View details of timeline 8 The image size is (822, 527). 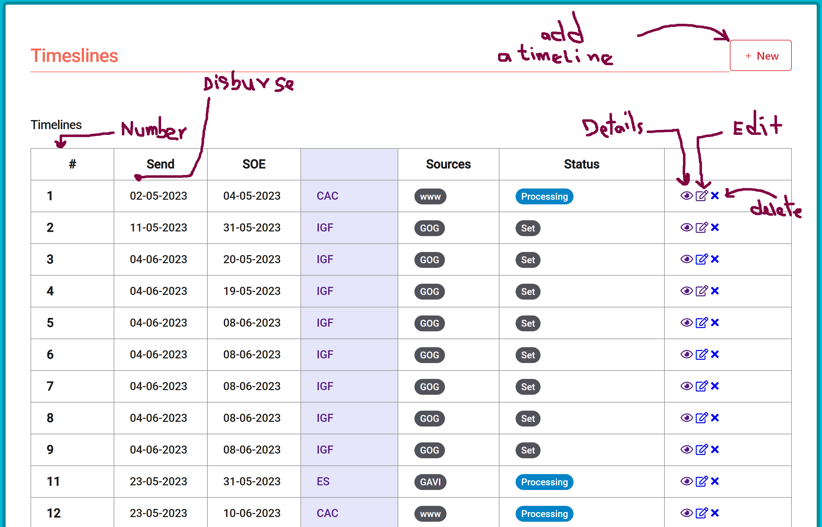click(686, 418)
